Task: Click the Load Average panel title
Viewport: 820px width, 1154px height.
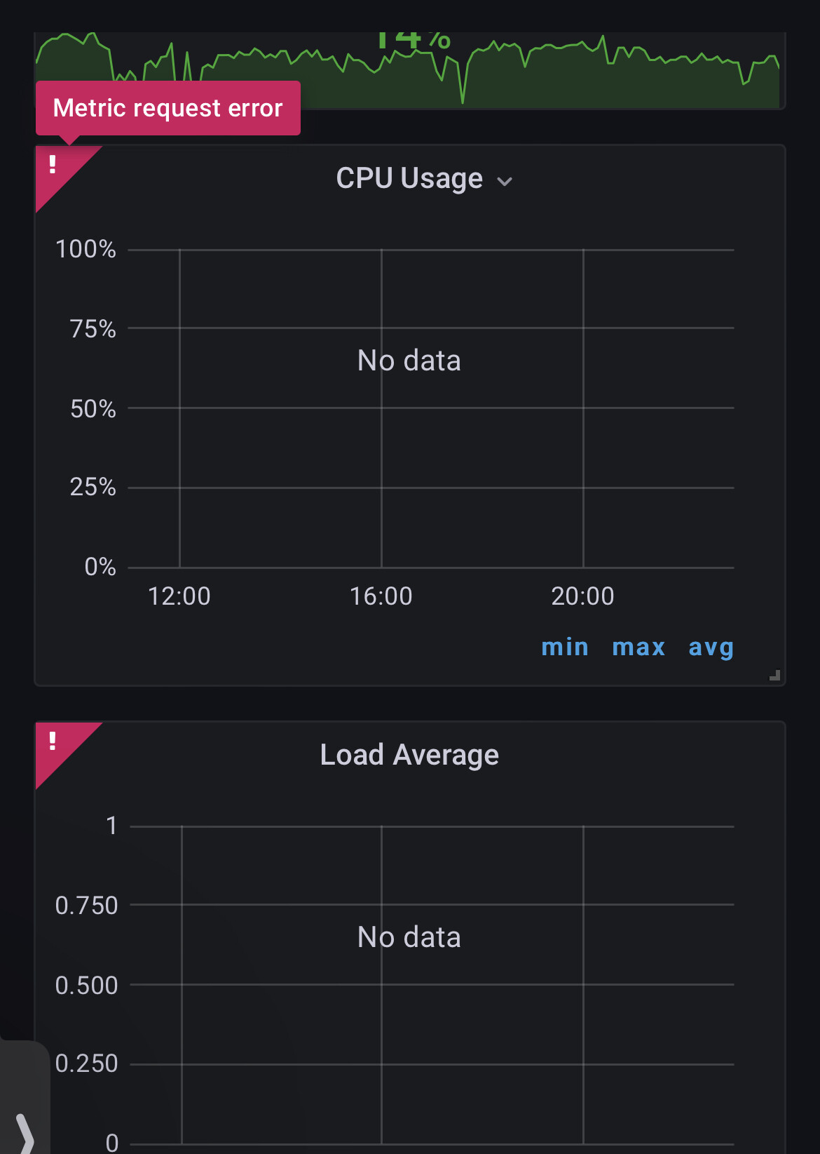Action: [409, 755]
